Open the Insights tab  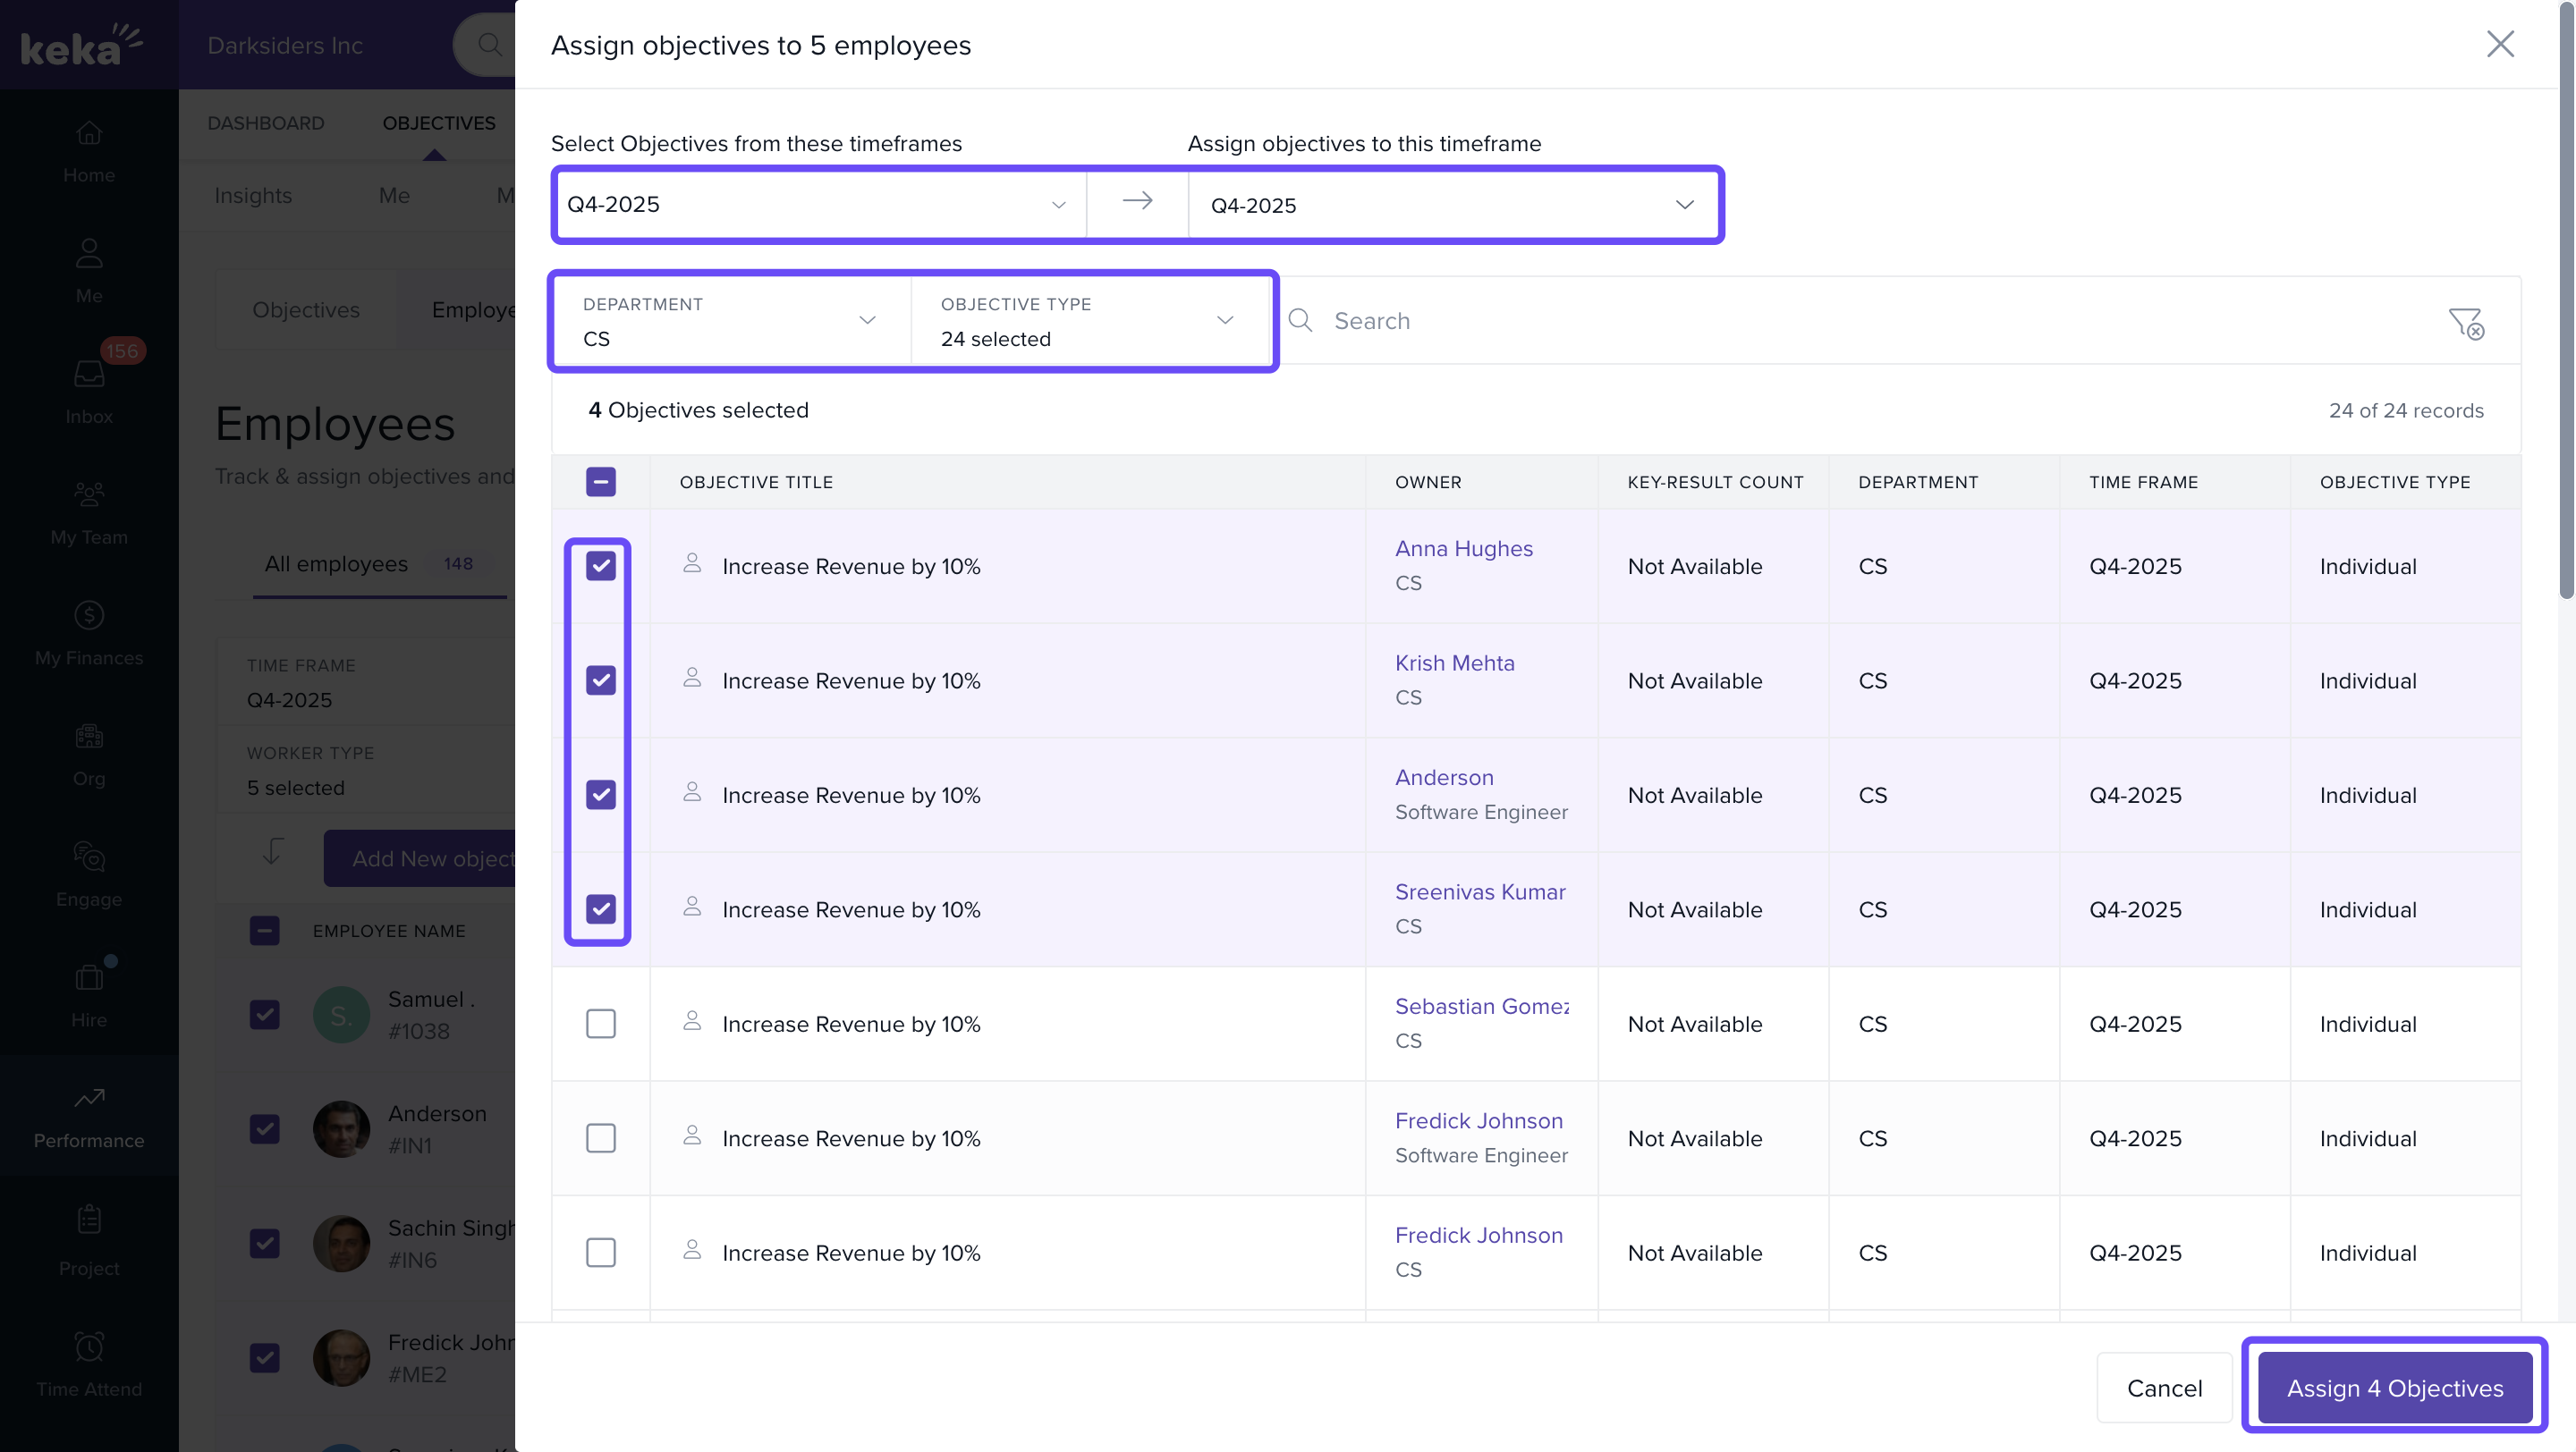[x=253, y=196]
